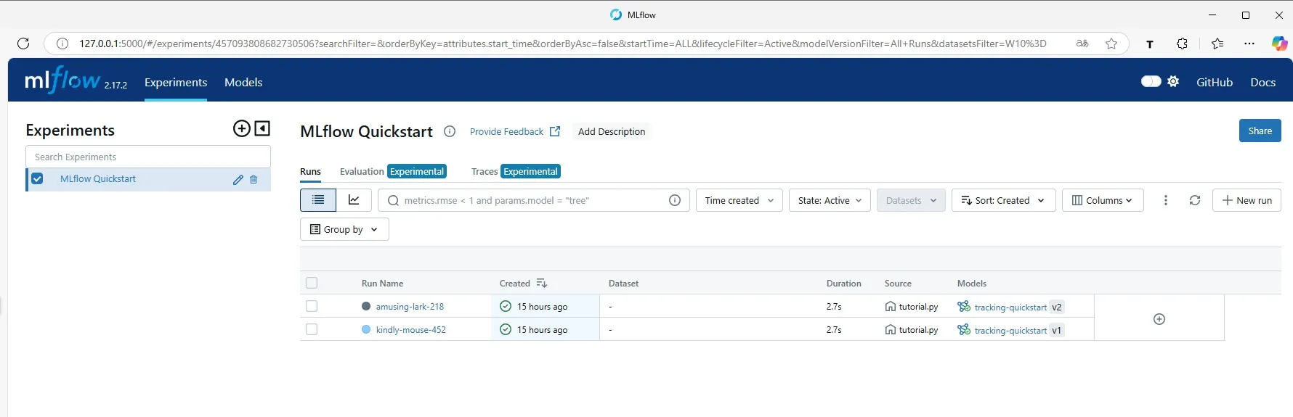
Task: Open the amusing-lark-218 run
Action: point(410,306)
